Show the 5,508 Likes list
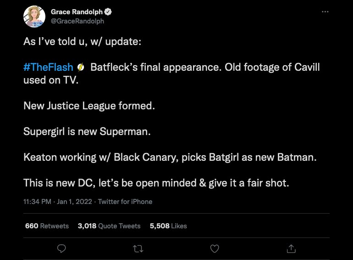353x260 pixels. [x=168, y=226]
